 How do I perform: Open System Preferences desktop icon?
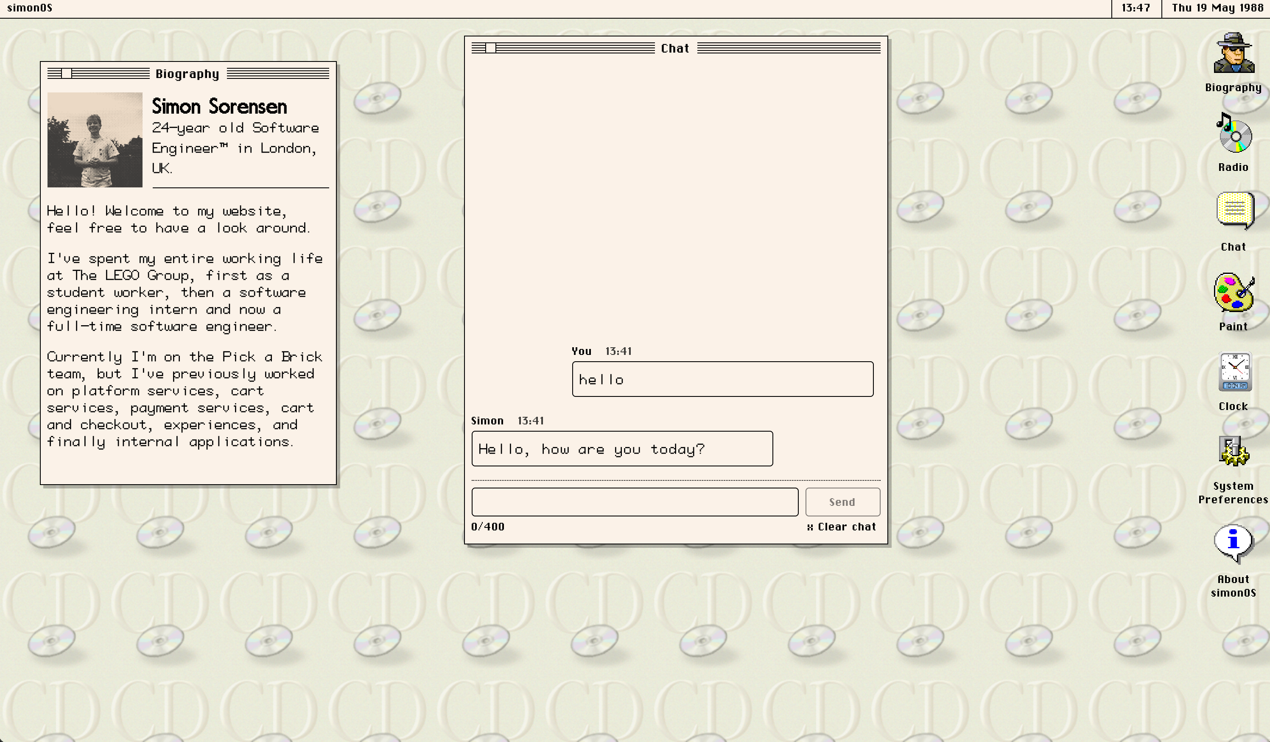(1233, 469)
